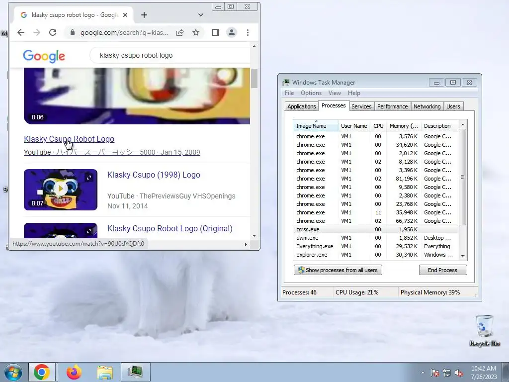Go forward in Chrome history

tap(37, 32)
